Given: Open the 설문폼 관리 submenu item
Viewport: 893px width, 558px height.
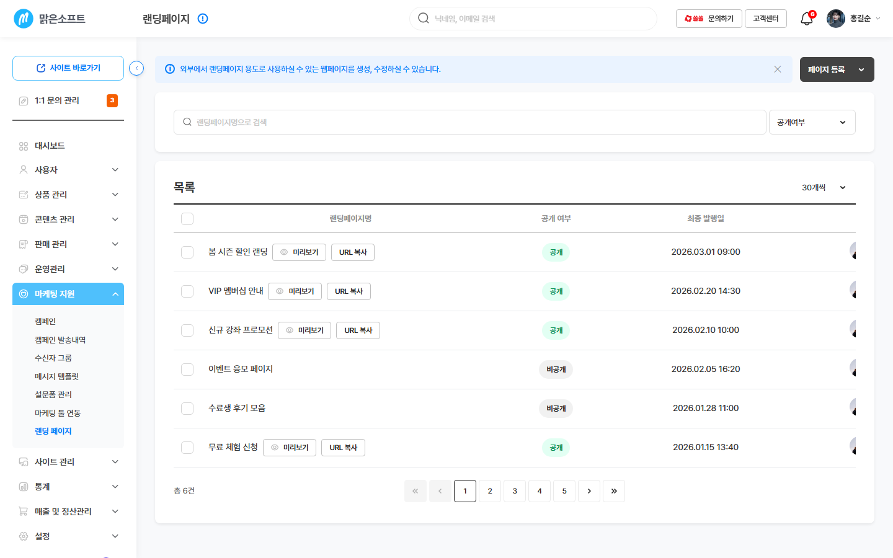Looking at the screenshot, I should (53, 394).
